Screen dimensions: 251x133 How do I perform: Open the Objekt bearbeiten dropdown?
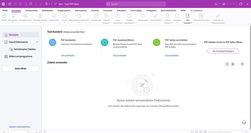134,23
